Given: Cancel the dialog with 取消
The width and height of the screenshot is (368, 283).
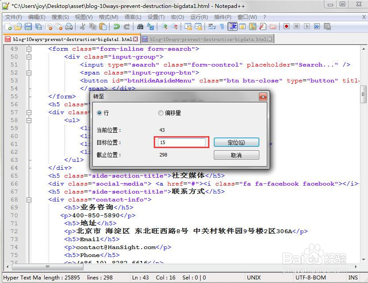Looking at the screenshot, I should (236, 154).
